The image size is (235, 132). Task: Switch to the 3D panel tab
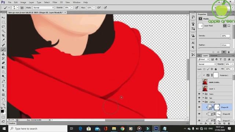click(199, 55)
